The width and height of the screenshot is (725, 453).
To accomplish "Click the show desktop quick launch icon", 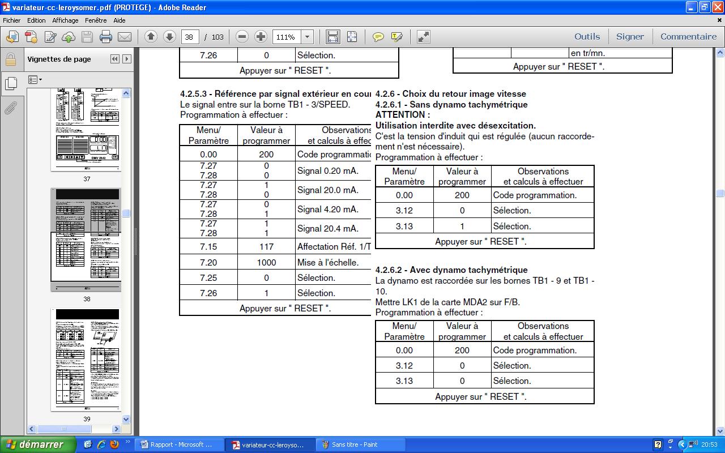I will pyautogui.click(x=88, y=445).
